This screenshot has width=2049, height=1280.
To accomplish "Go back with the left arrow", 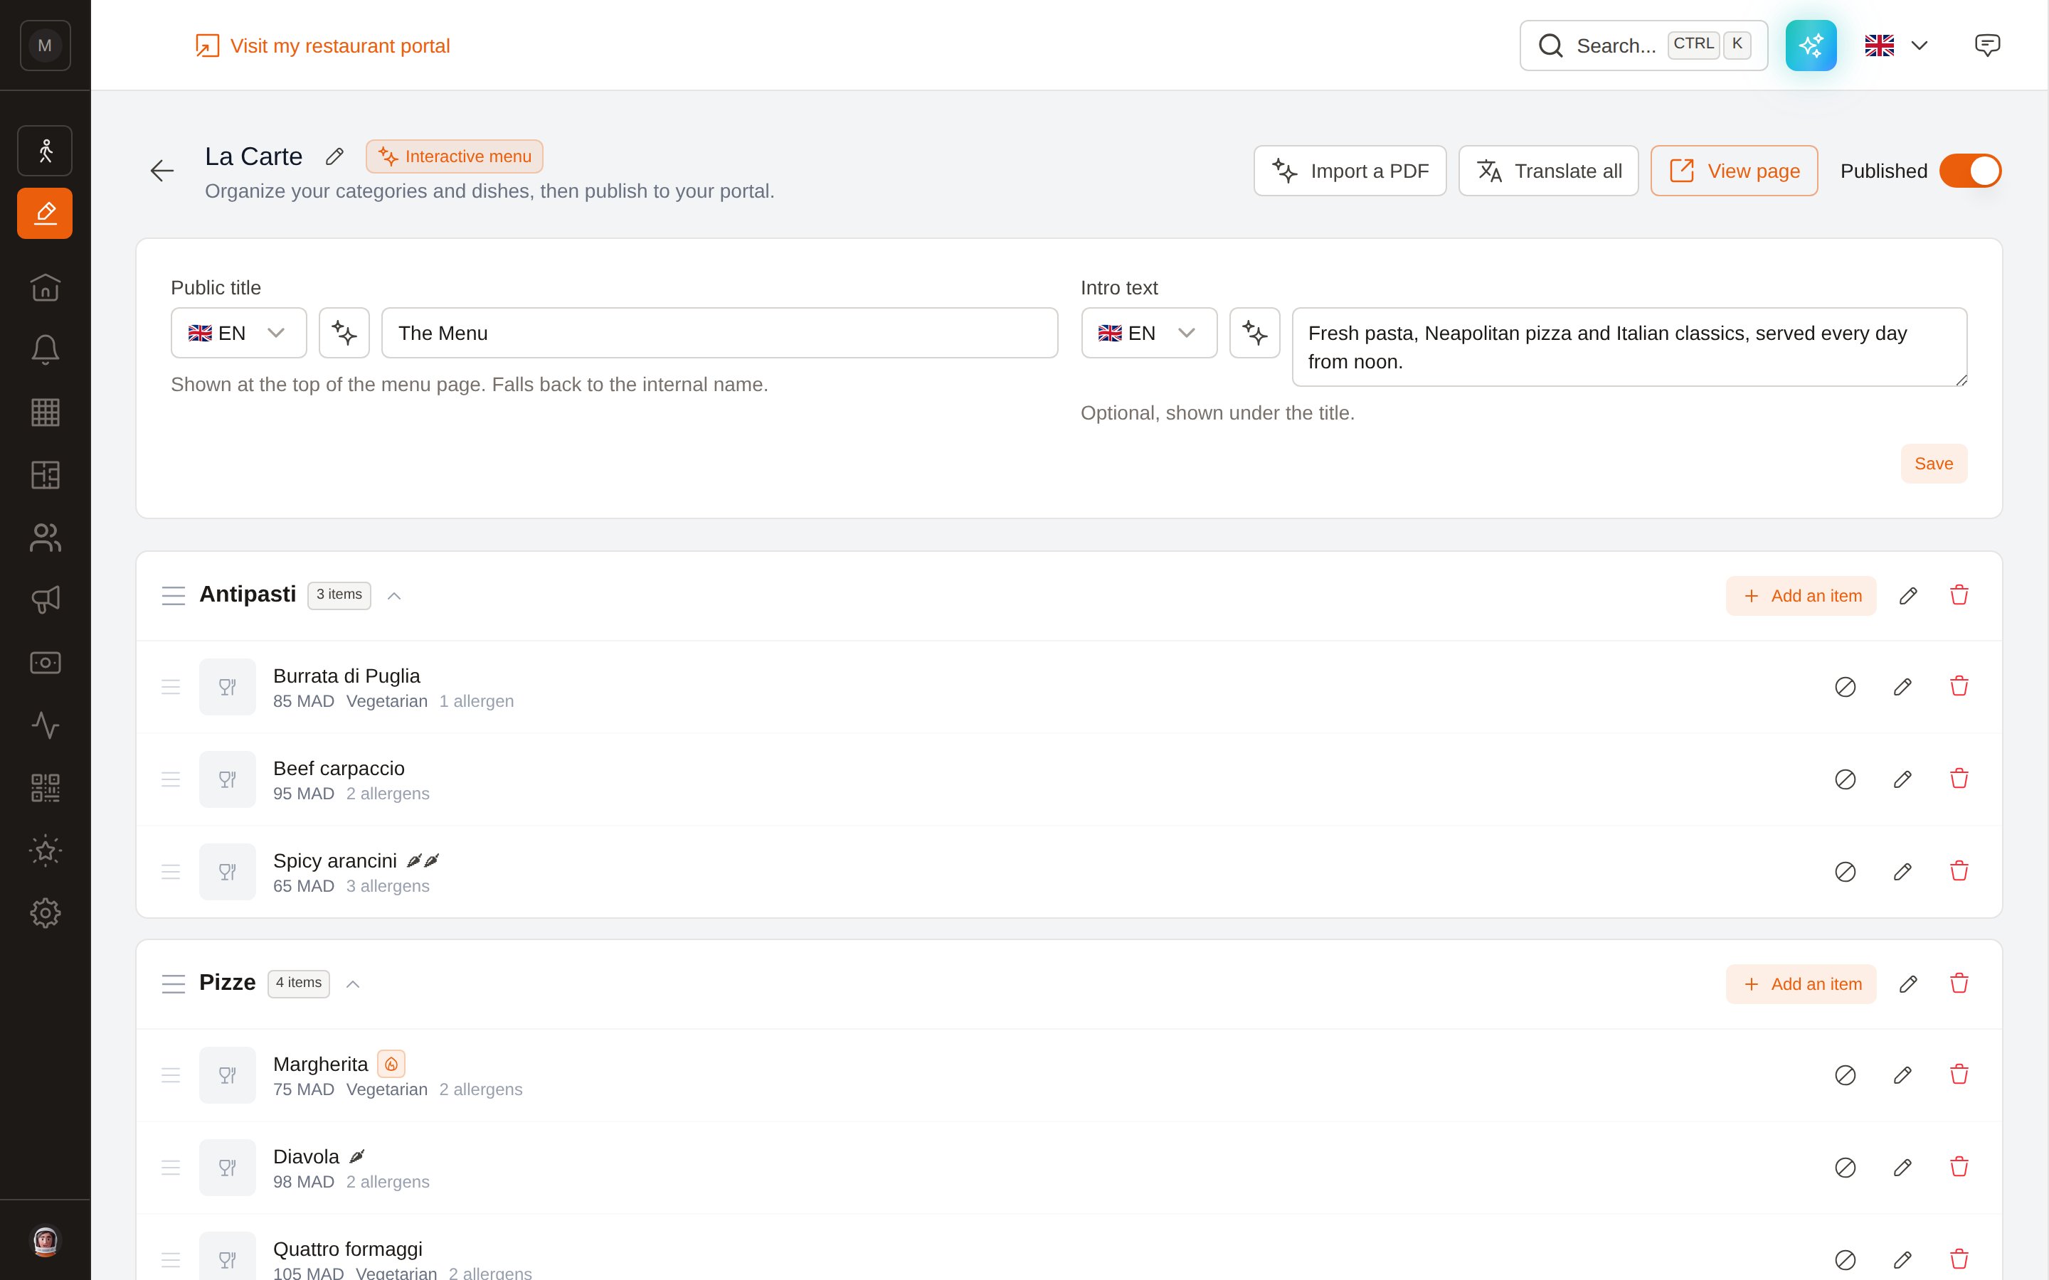I will click(162, 171).
